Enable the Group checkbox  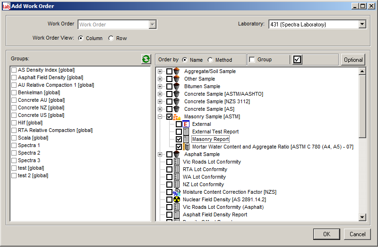pyautogui.click(x=252, y=60)
